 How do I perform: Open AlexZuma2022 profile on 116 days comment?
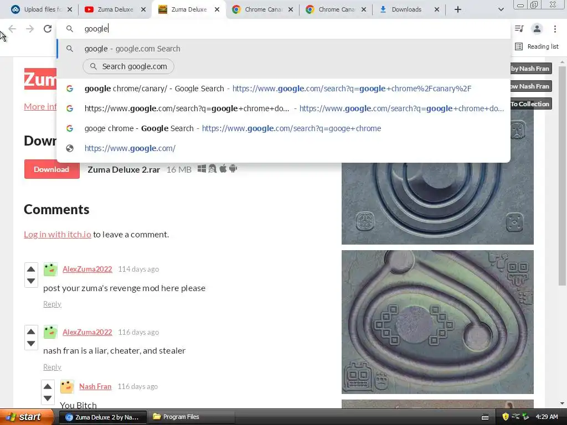pos(87,332)
